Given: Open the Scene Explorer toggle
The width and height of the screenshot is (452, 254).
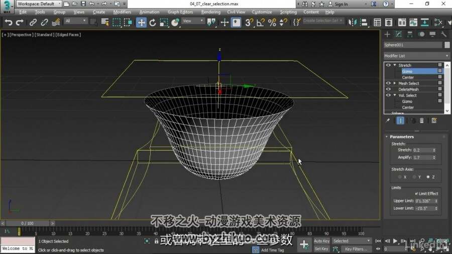Looking at the screenshot, I should click(377, 23).
